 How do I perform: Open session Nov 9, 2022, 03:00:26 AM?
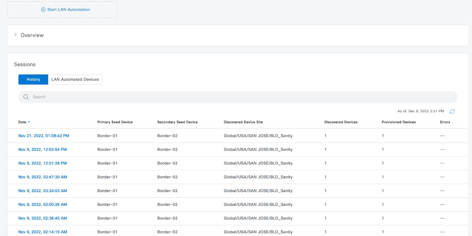pyautogui.click(x=43, y=204)
